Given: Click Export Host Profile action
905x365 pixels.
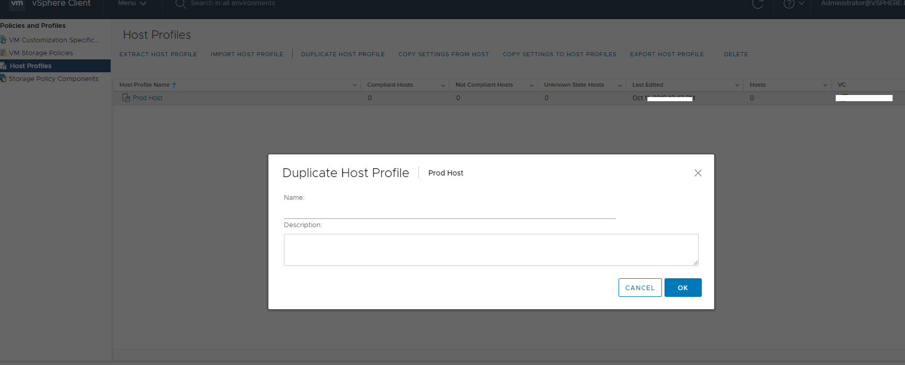Looking at the screenshot, I should [667, 54].
